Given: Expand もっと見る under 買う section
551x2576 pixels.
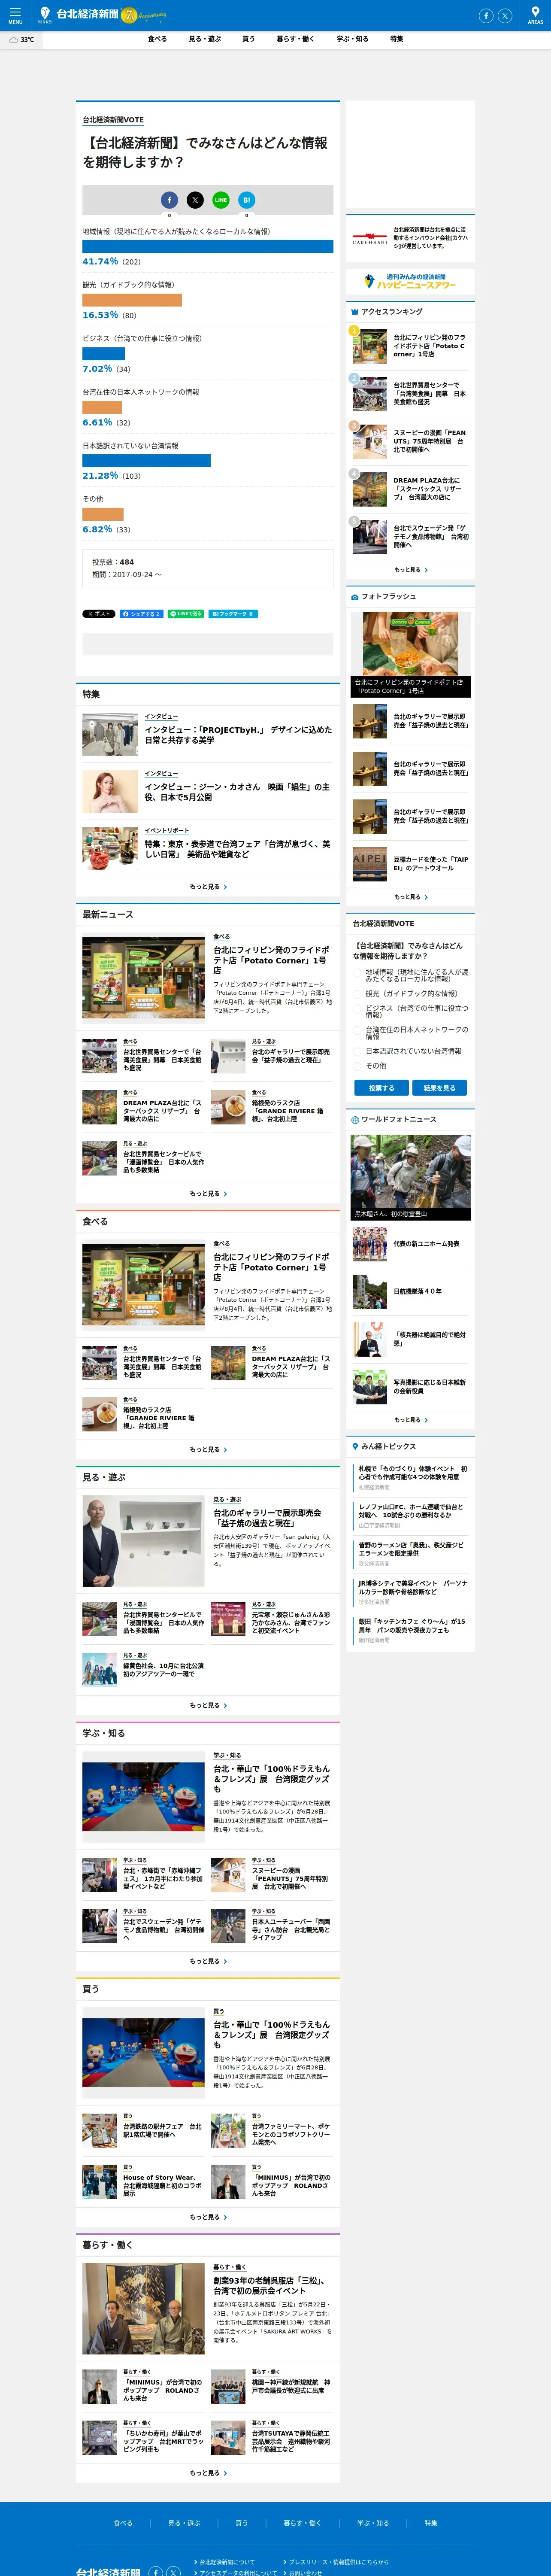Looking at the screenshot, I should click(208, 2217).
